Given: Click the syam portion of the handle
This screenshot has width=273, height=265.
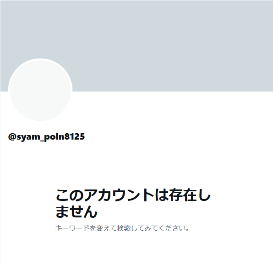Looking at the screenshot, I should [x=28, y=137].
